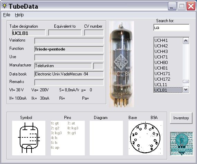
Task: Click pin entry 1: gt
Action: coord(55,123)
